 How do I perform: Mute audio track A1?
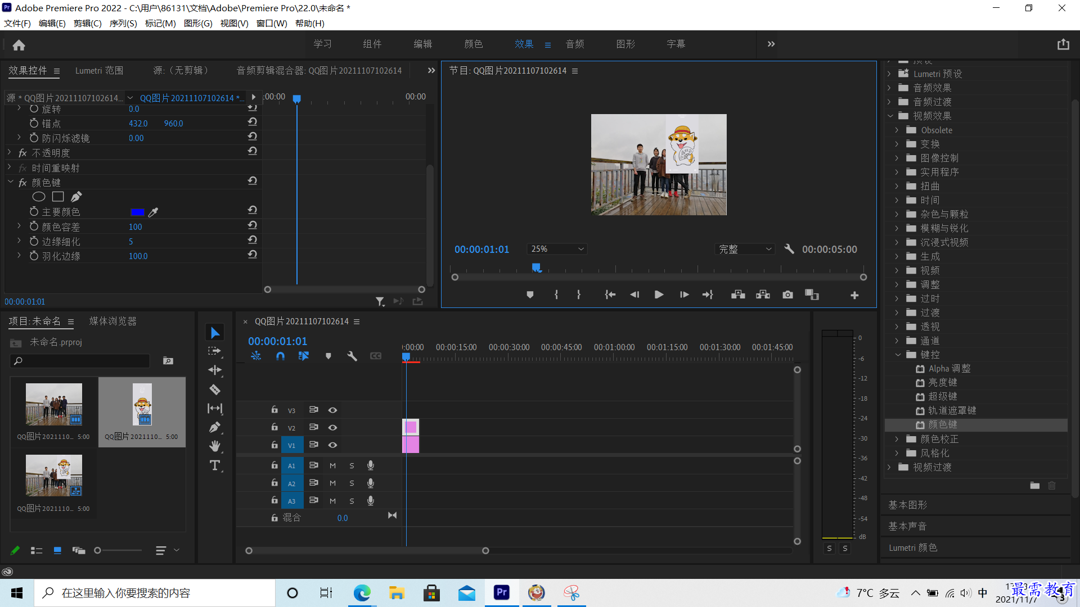[x=332, y=465]
